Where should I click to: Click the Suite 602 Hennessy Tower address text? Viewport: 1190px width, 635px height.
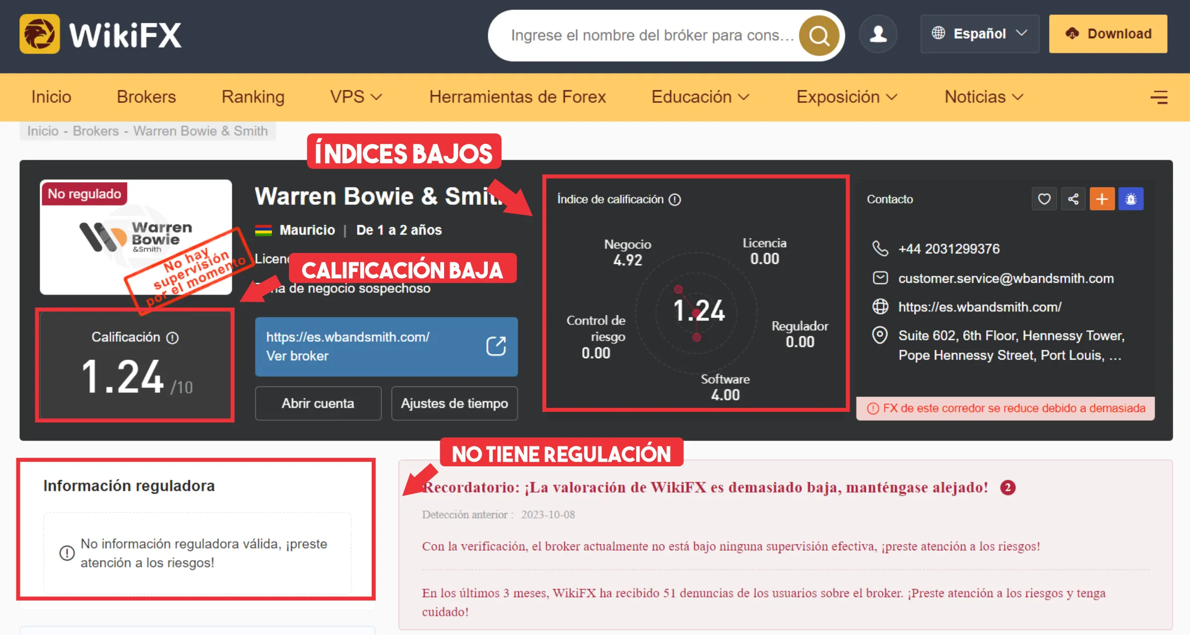[1011, 345]
